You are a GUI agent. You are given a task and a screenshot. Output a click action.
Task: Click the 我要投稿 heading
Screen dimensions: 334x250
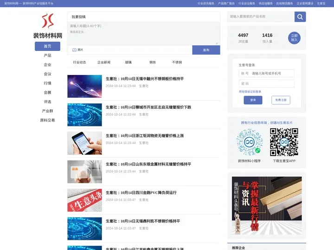pos(78,17)
